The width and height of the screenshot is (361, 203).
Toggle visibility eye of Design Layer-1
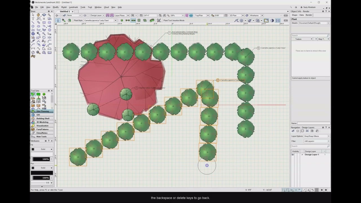[x=293, y=155]
